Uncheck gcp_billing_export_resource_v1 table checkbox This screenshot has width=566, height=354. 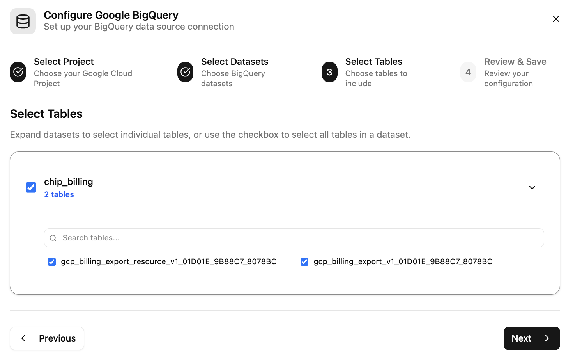click(x=52, y=261)
